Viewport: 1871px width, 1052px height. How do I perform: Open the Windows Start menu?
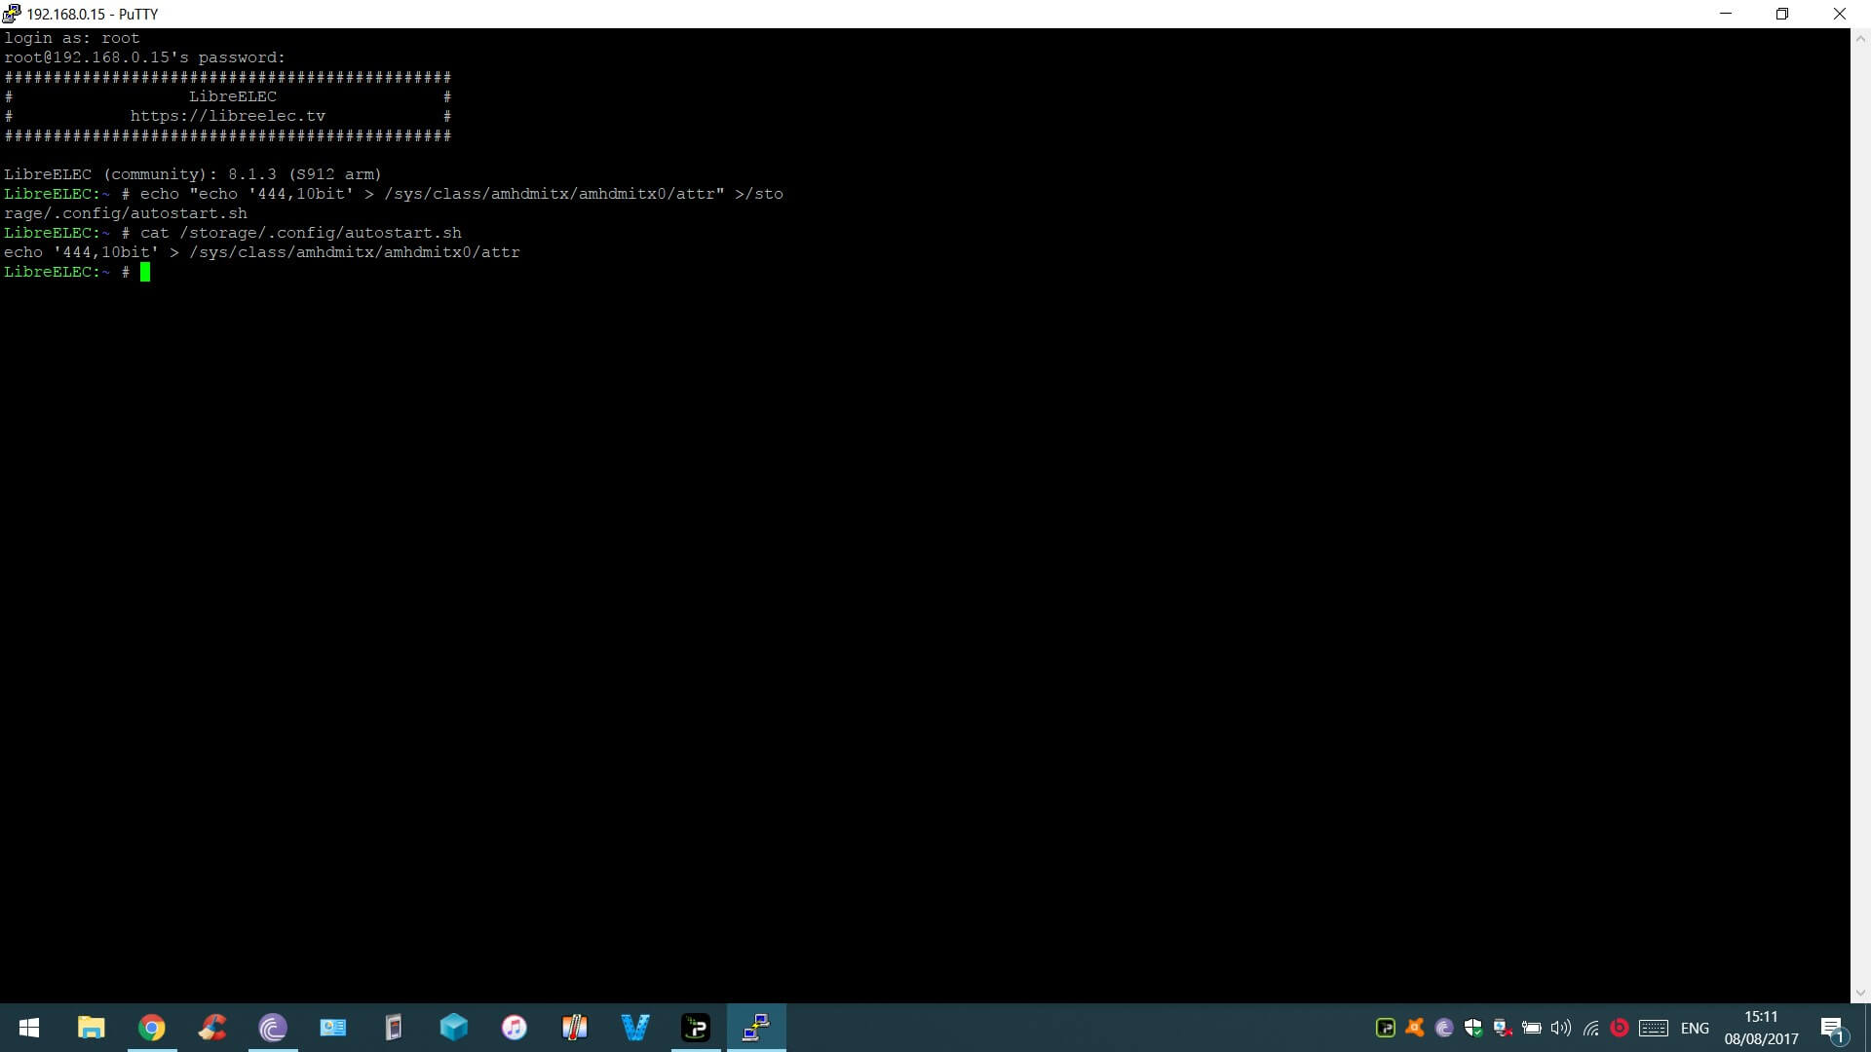tap(29, 1028)
